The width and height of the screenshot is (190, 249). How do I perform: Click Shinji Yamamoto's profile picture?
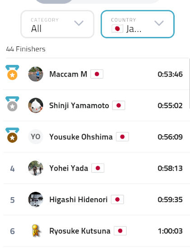[x=36, y=105]
